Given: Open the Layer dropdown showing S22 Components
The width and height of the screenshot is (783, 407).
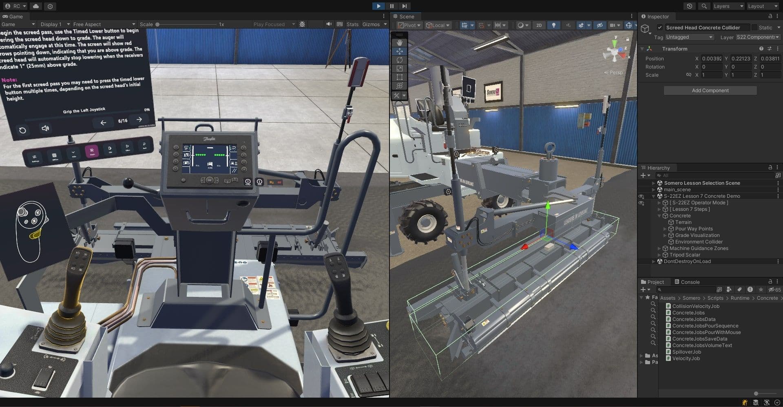Looking at the screenshot, I should click(757, 37).
